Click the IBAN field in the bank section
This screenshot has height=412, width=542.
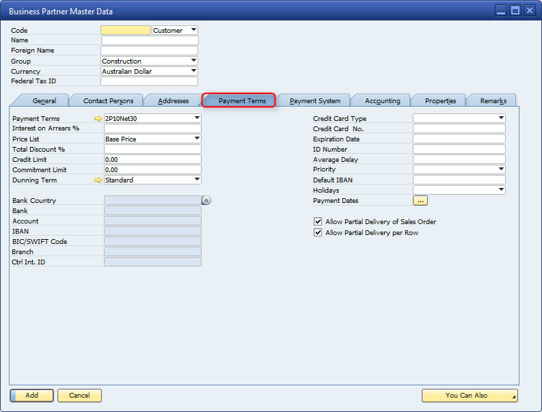(152, 231)
